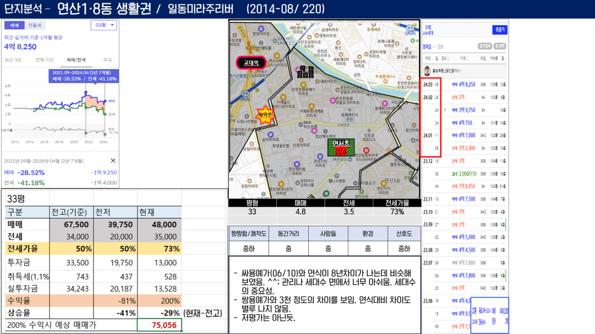The image size is (595, 334).
Task: Click the 연산SK뷰1단지 orange marker
Action: click(281, 184)
